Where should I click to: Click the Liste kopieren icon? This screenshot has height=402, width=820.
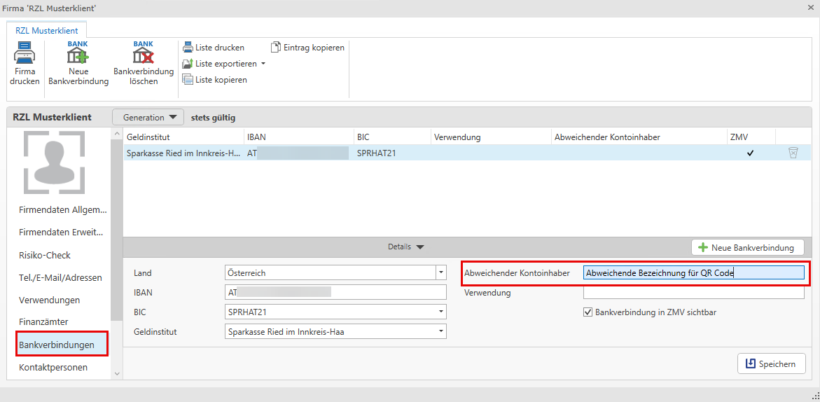[x=188, y=80]
